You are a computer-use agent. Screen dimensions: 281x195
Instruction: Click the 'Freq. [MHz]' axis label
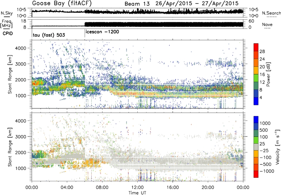(x=6, y=24)
